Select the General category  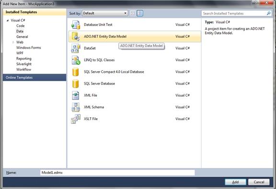tap(22, 37)
